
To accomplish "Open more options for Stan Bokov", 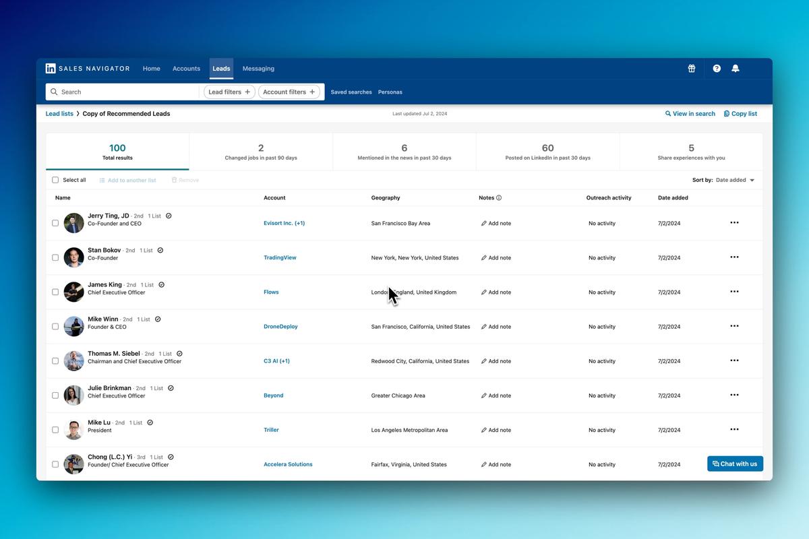I will tap(734, 257).
